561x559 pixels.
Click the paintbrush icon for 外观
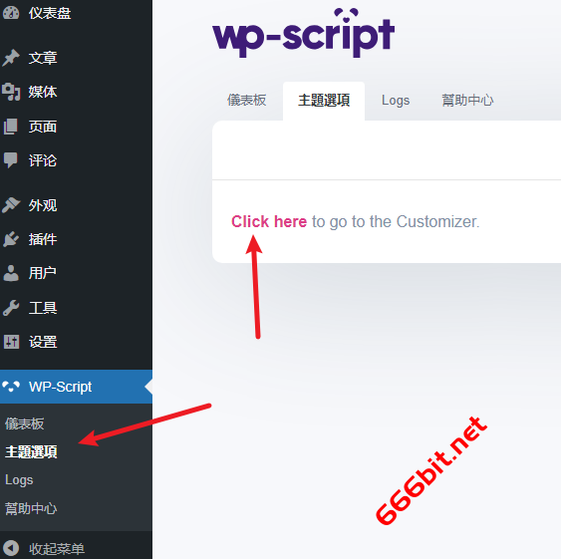point(11,205)
